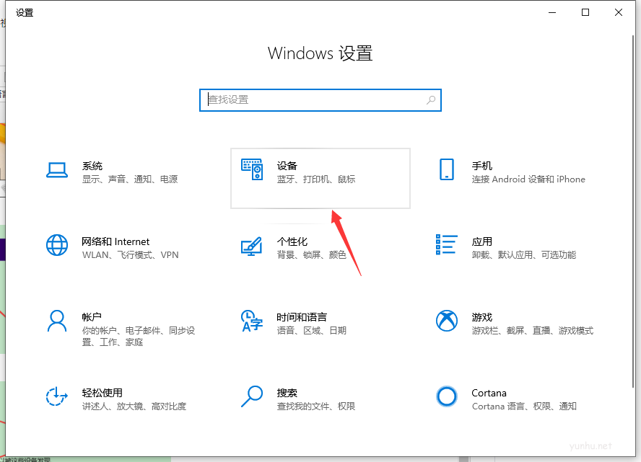Open the 个性化 paintbrush icon
Viewport: 641px width, 462px height.
click(252, 246)
